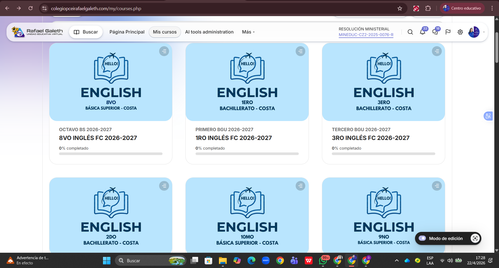Click the Buscar button in navbar

(86, 32)
